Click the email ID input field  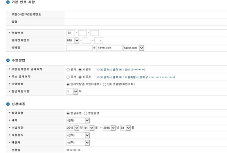[79, 48]
